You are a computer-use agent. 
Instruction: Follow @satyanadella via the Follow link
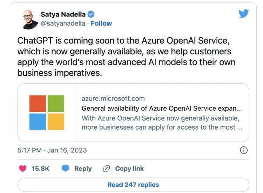101,23
